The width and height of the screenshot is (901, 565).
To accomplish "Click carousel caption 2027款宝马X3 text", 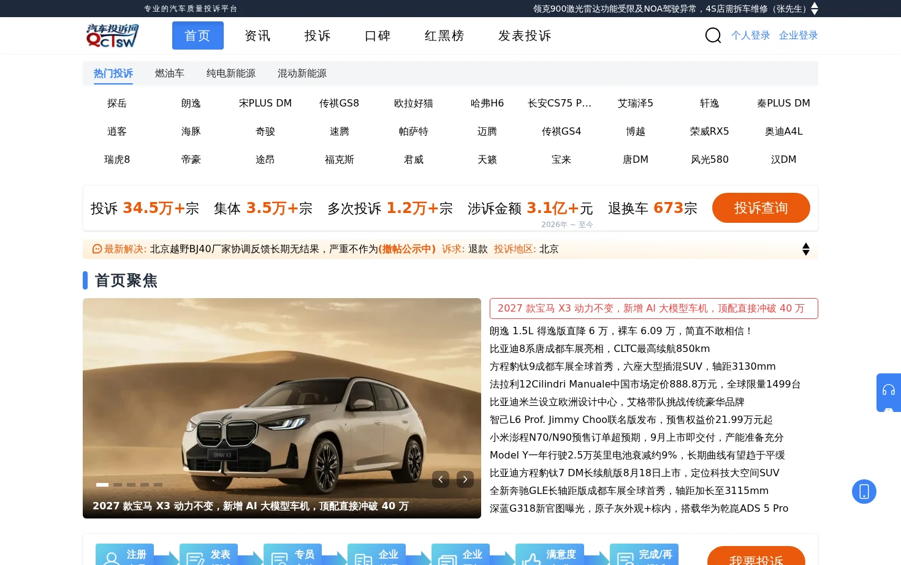I will click(251, 506).
